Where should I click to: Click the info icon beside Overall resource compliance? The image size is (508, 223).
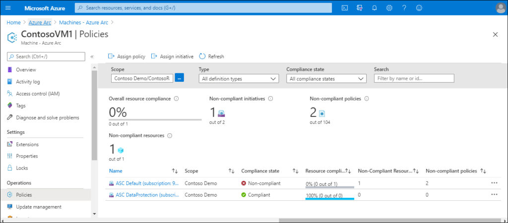[x=177, y=99]
